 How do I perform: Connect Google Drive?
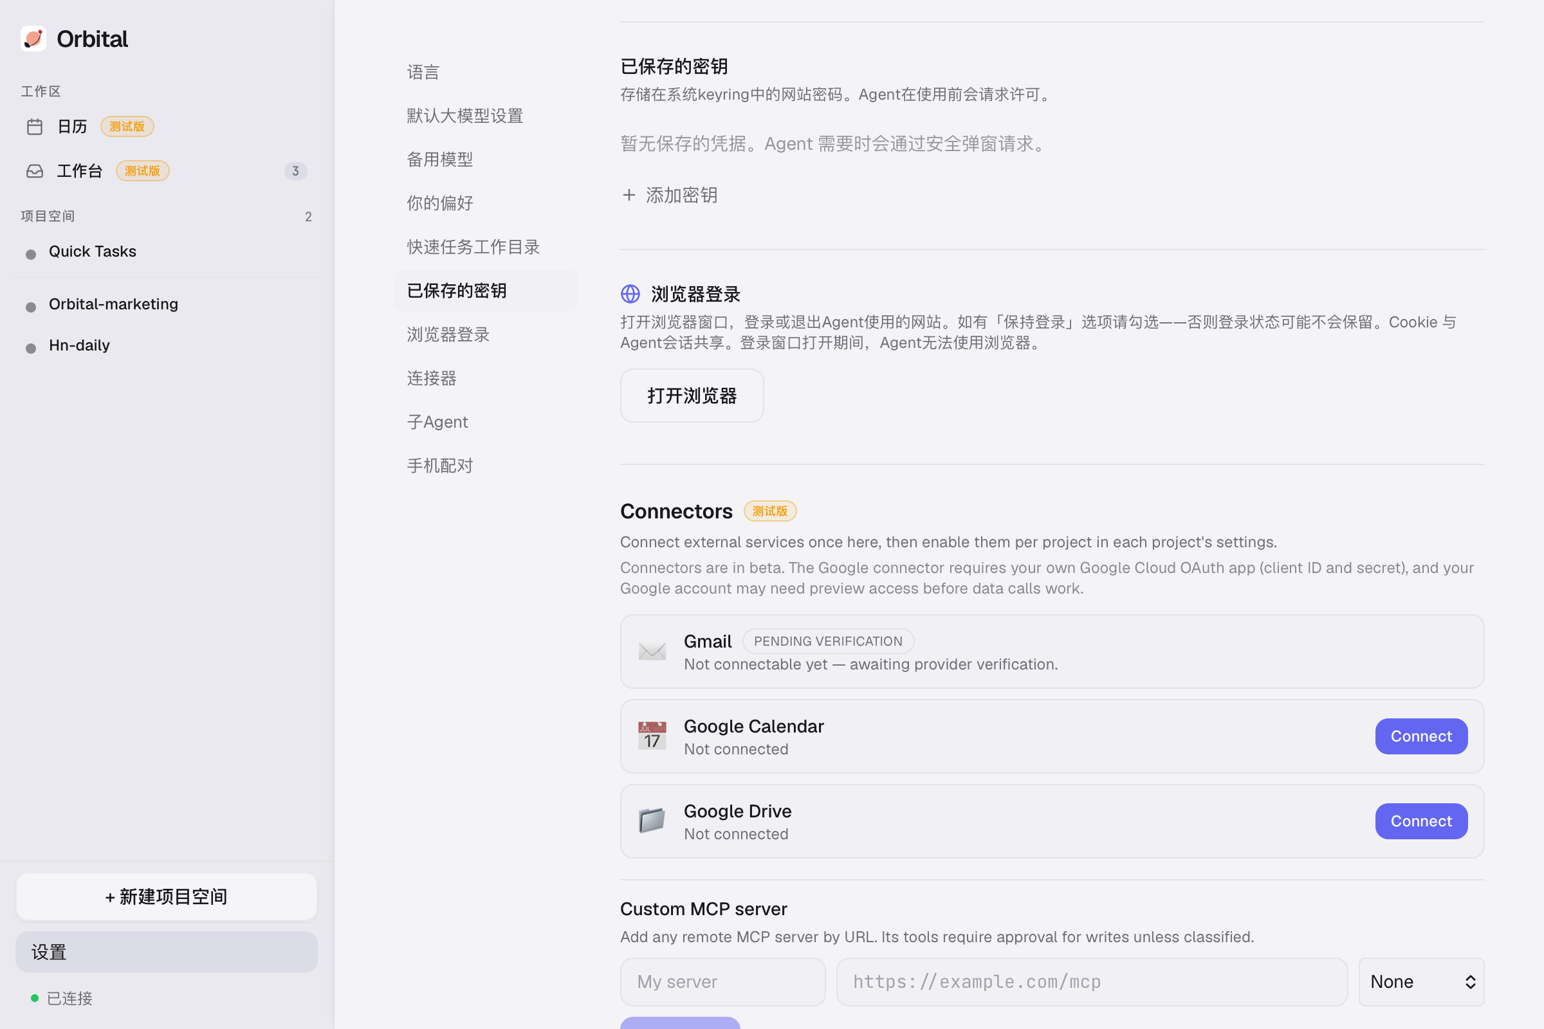pos(1421,821)
